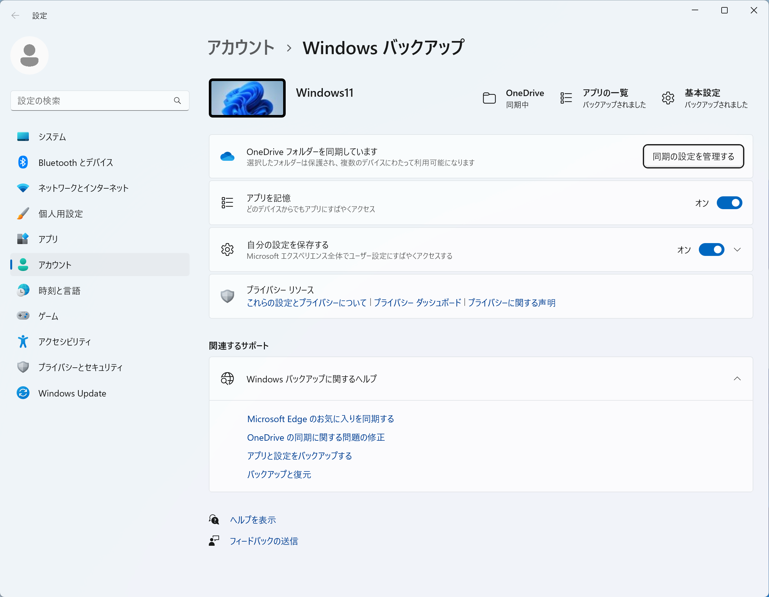Open プライバシー ダッシュボード link
This screenshot has width=769, height=597.
tap(417, 303)
